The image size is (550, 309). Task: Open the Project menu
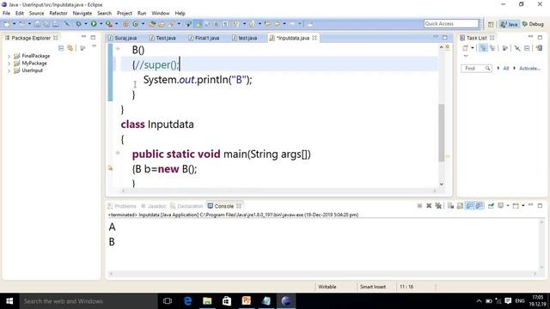125,13
